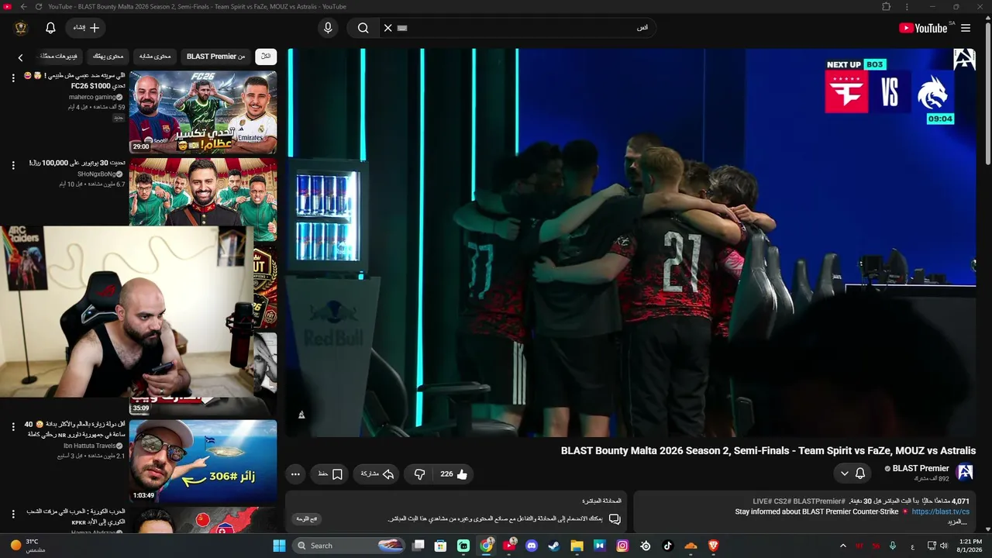Select the 'محتوى يهمّك' filter chip

click(108, 57)
